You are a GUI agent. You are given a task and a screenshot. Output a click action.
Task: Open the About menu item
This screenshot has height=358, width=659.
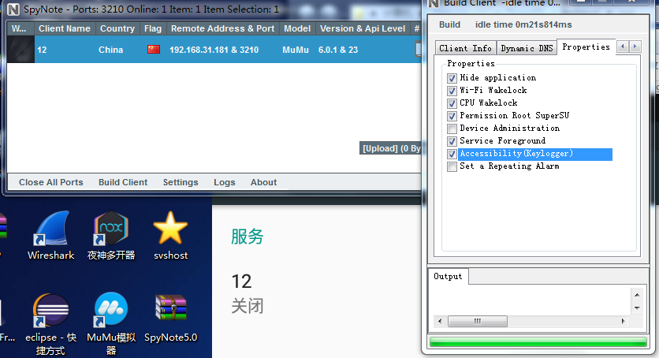(x=263, y=182)
